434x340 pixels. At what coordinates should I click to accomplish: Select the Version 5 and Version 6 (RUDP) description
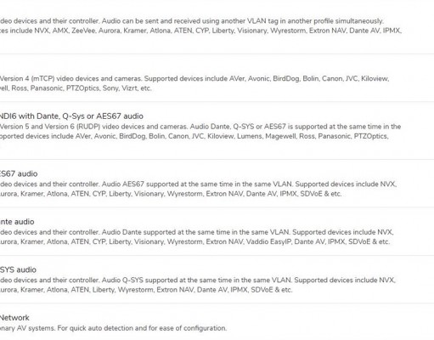coord(200,127)
